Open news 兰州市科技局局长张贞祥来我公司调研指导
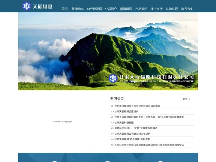 pyautogui.click(x=137, y=106)
